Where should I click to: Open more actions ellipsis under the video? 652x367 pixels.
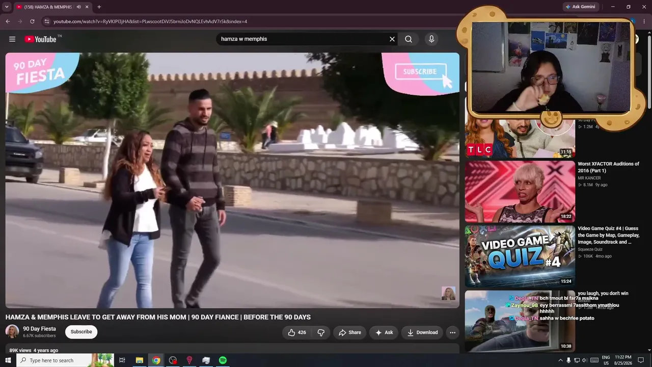(452, 332)
